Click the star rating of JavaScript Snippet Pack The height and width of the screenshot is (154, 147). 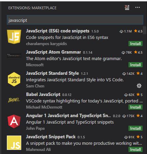(138, 137)
